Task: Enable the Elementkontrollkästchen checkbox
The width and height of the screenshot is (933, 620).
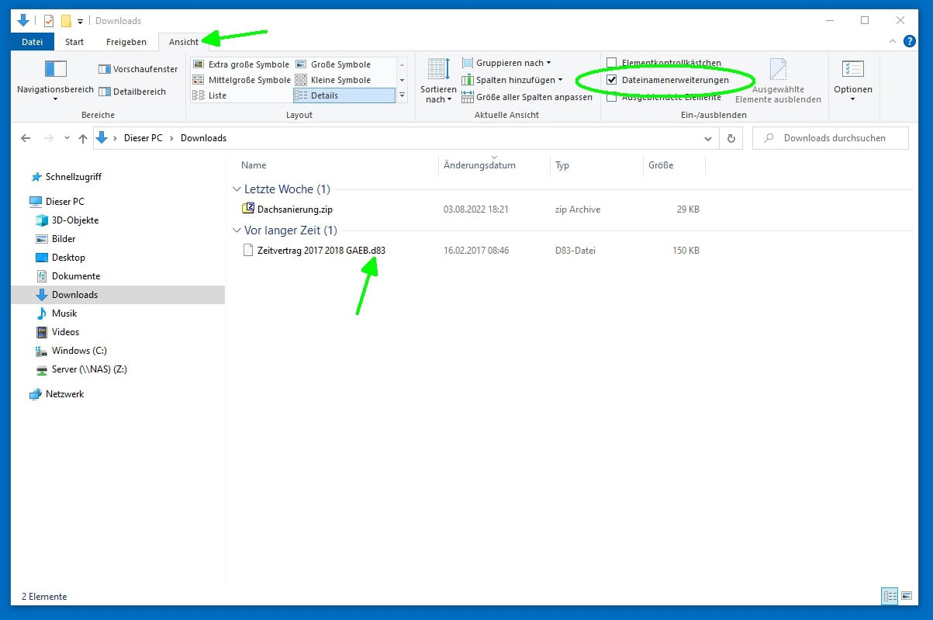Action: [x=612, y=63]
